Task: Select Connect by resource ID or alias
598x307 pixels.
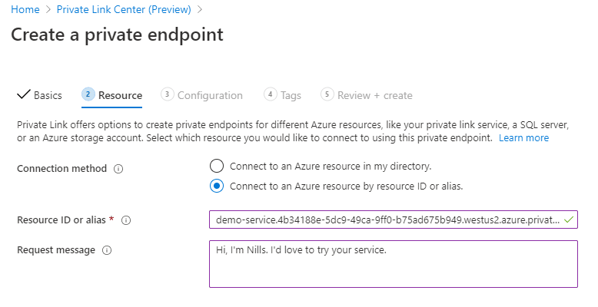Action: pyautogui.click(x=217, y=186)
